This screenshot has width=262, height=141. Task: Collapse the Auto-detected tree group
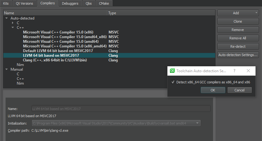click(x=7, y=18)
